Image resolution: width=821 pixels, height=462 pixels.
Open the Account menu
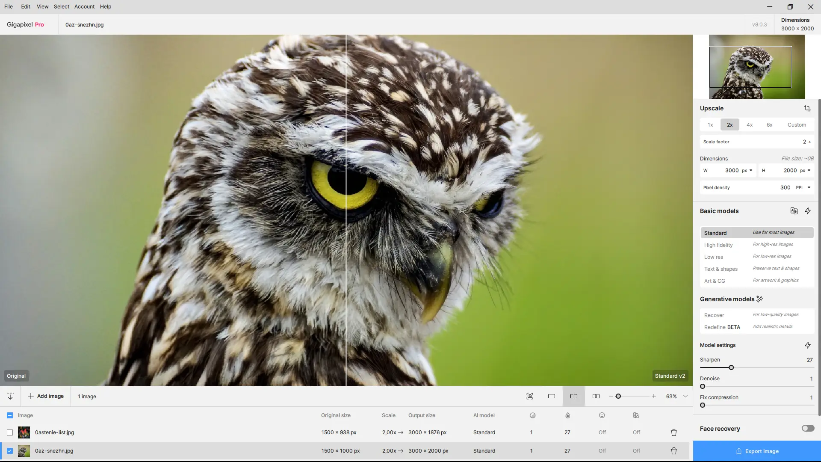pos(84,6)
